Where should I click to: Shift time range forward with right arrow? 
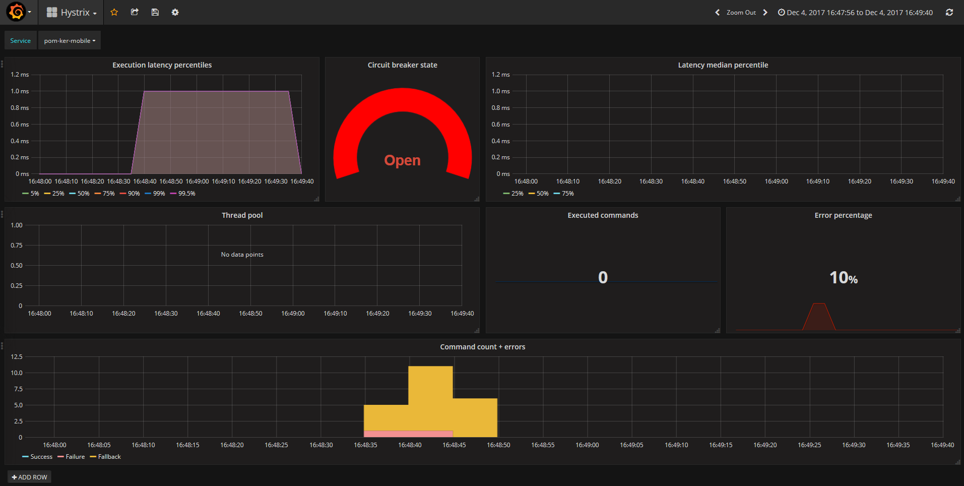pyautogui.click(x=765, y=12)
